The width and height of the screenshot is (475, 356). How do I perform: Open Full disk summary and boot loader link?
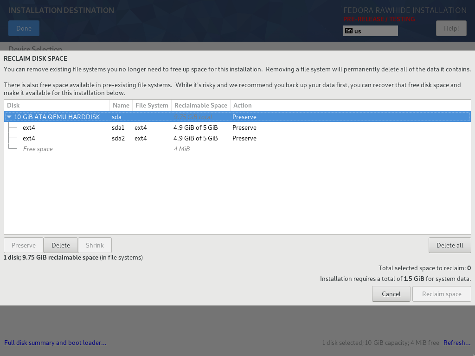tap(56, 343)
